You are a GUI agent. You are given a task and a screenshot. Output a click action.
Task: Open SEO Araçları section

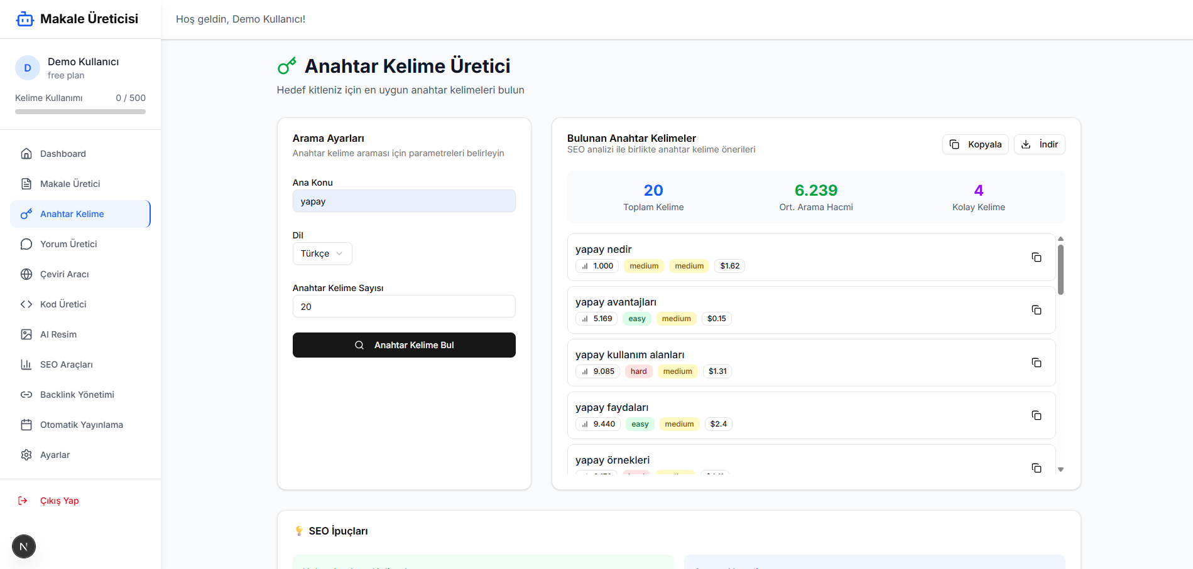click(80, 364)
